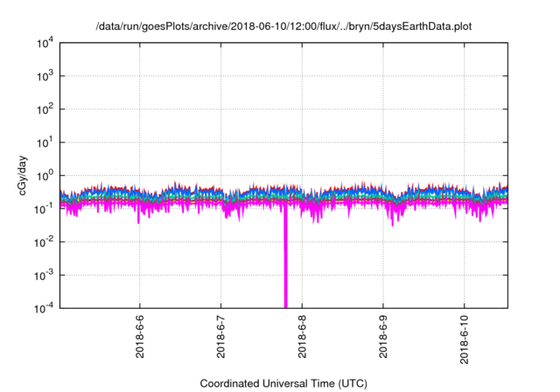Viewport: 560px width, 392px height.
Task: Click the 10^0 y-axis tick label
Action: coord(45,177)
